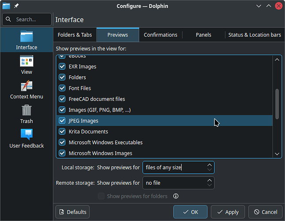Decrease the Remote storage preview size limit
The image size is (285, 221).
(209, 185)
